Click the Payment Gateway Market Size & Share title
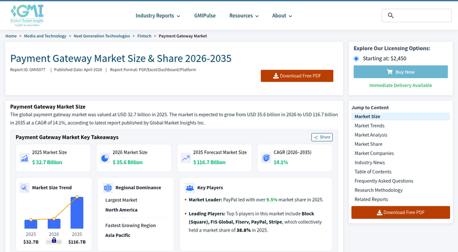Image resolution: width=458 pixels, height=252 pixels. click(x=121, y=58)
